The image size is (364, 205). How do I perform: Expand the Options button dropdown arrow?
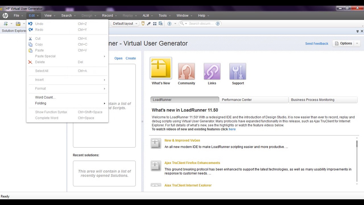coord(357,44)
